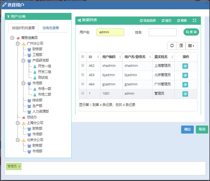
Task: Click the 清空 button
Action: point(166,20)
